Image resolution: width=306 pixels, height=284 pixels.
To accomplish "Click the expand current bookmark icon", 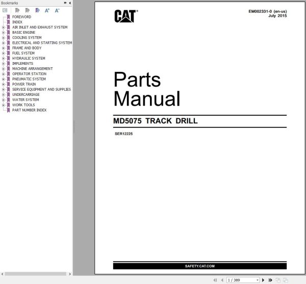I will pyautogui.click(x=17, y=10).
